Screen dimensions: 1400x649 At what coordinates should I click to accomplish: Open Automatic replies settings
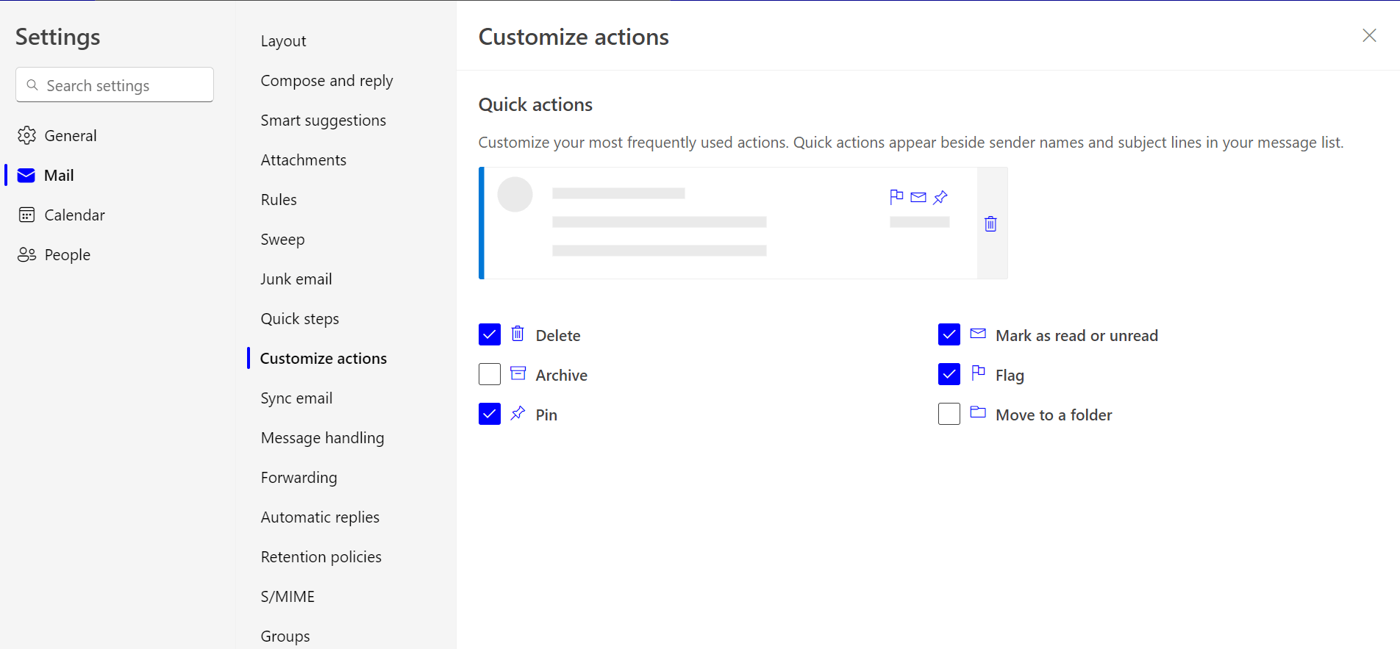pos(320,517)
